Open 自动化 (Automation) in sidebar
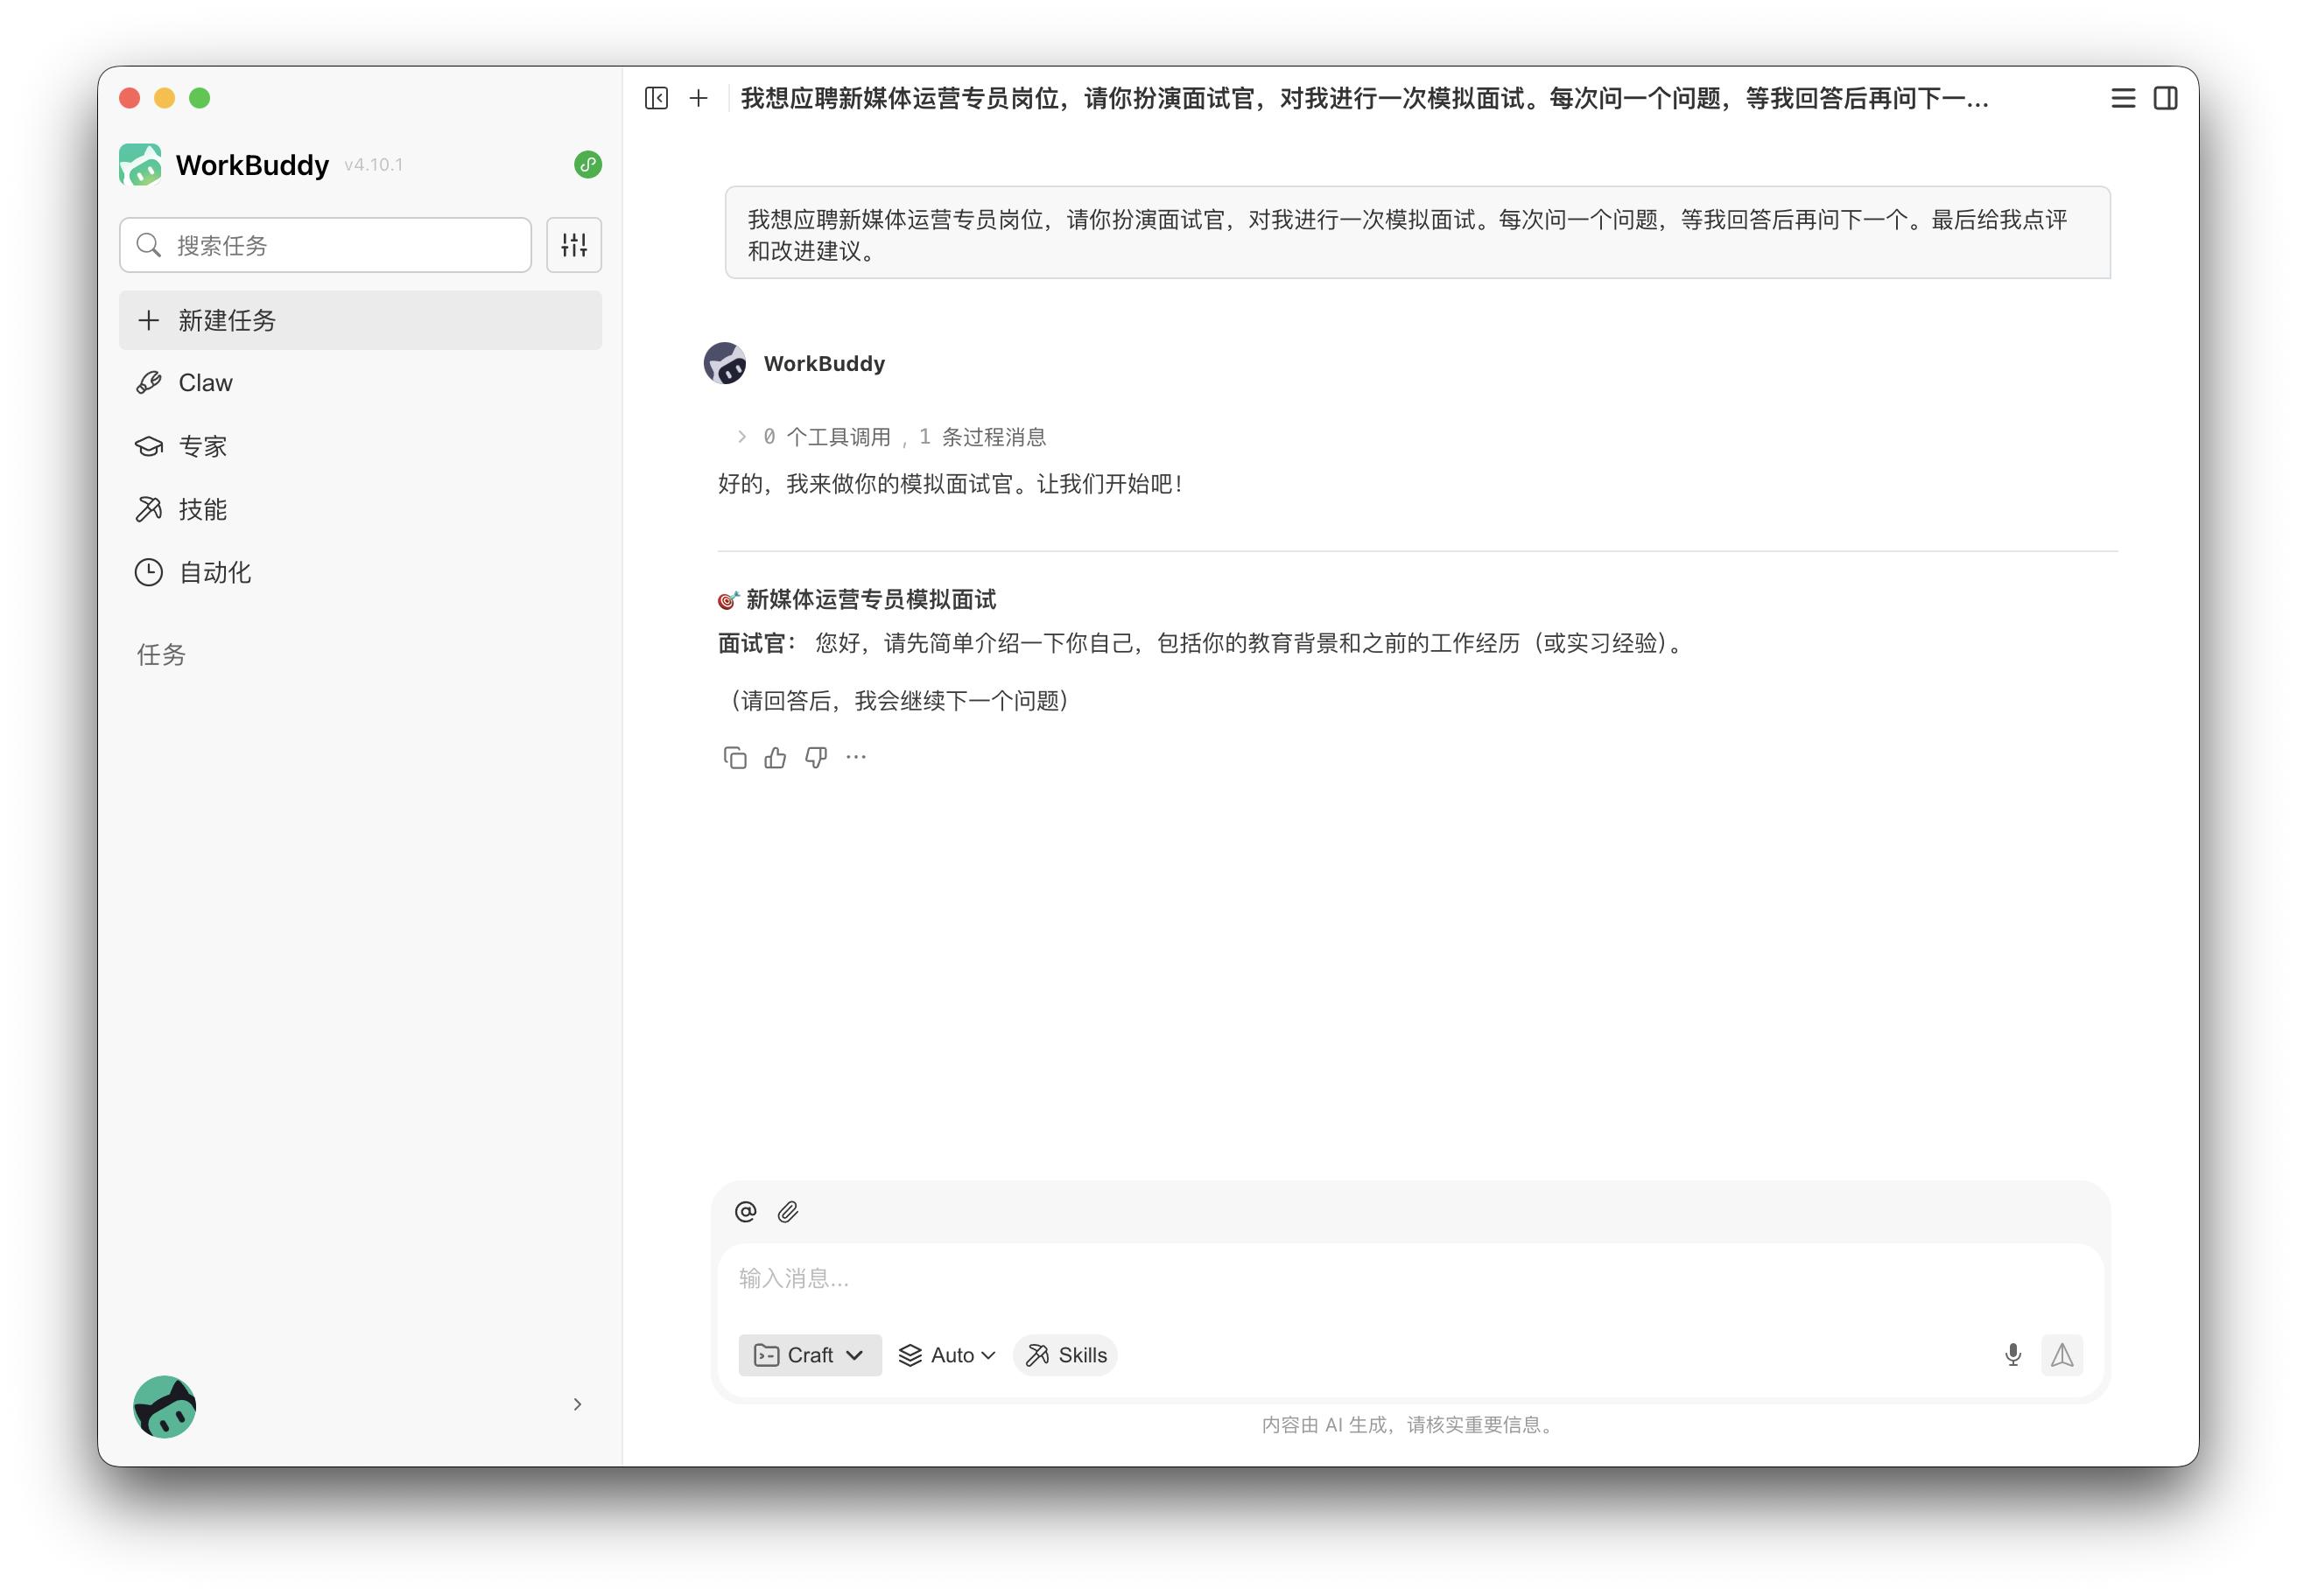 214,572
